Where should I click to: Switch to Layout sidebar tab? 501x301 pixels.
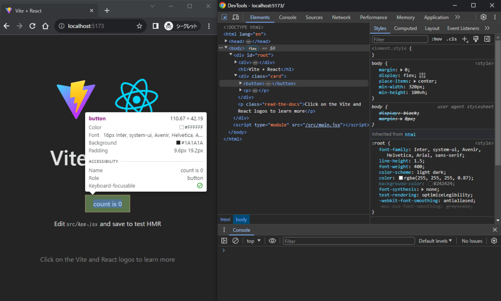[432, 28]
